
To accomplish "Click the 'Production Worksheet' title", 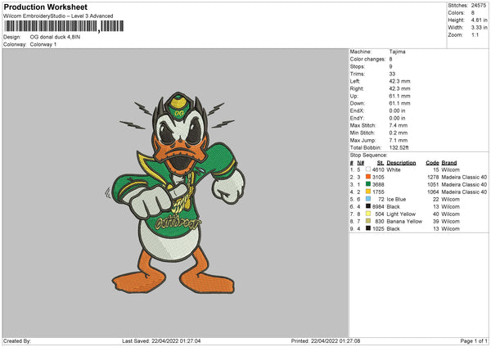I will point(45,7).
